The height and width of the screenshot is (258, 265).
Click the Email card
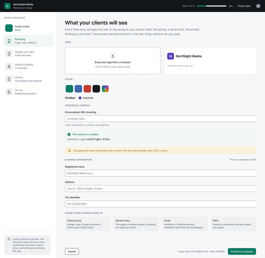click(184, 224)
